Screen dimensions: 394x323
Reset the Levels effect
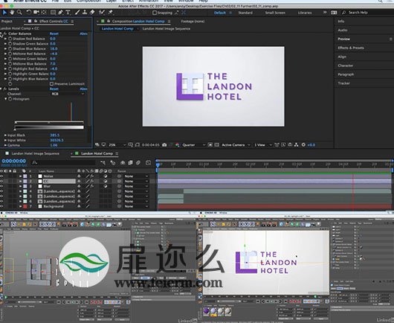pyautogui.click(x=54, y=89)
